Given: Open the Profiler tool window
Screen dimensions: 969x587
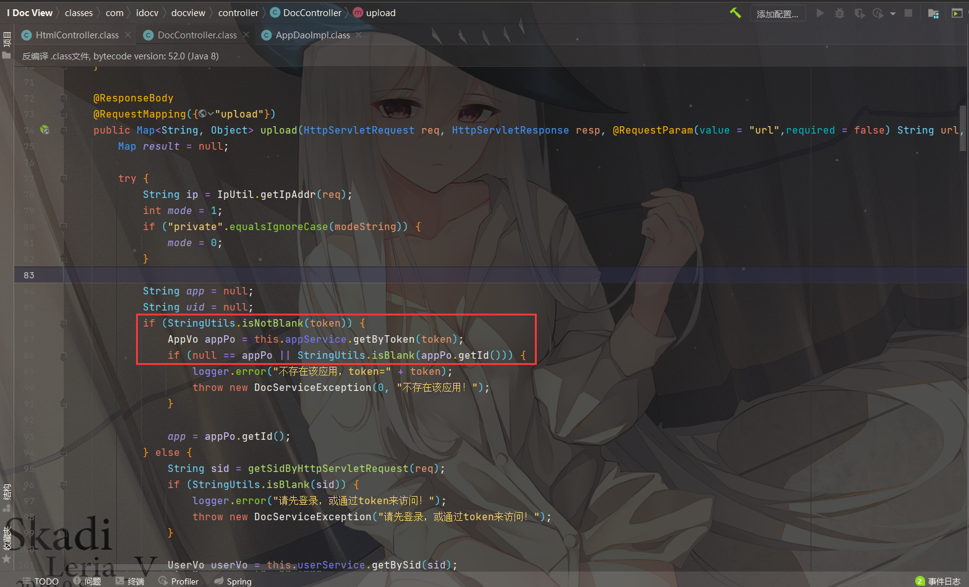Looking at the screenshot, I should tap(179, 581).
